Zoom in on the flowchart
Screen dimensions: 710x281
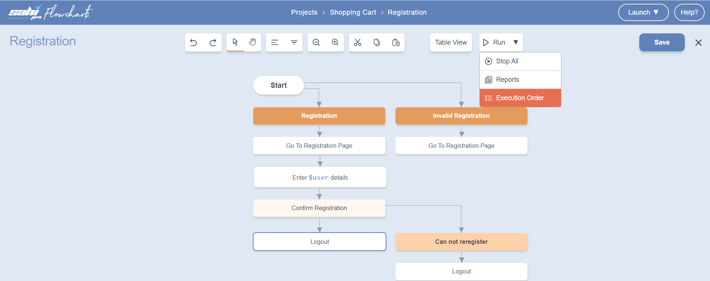335,42
